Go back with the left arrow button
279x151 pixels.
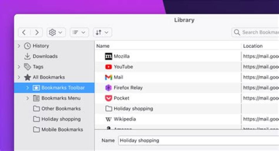24,33
